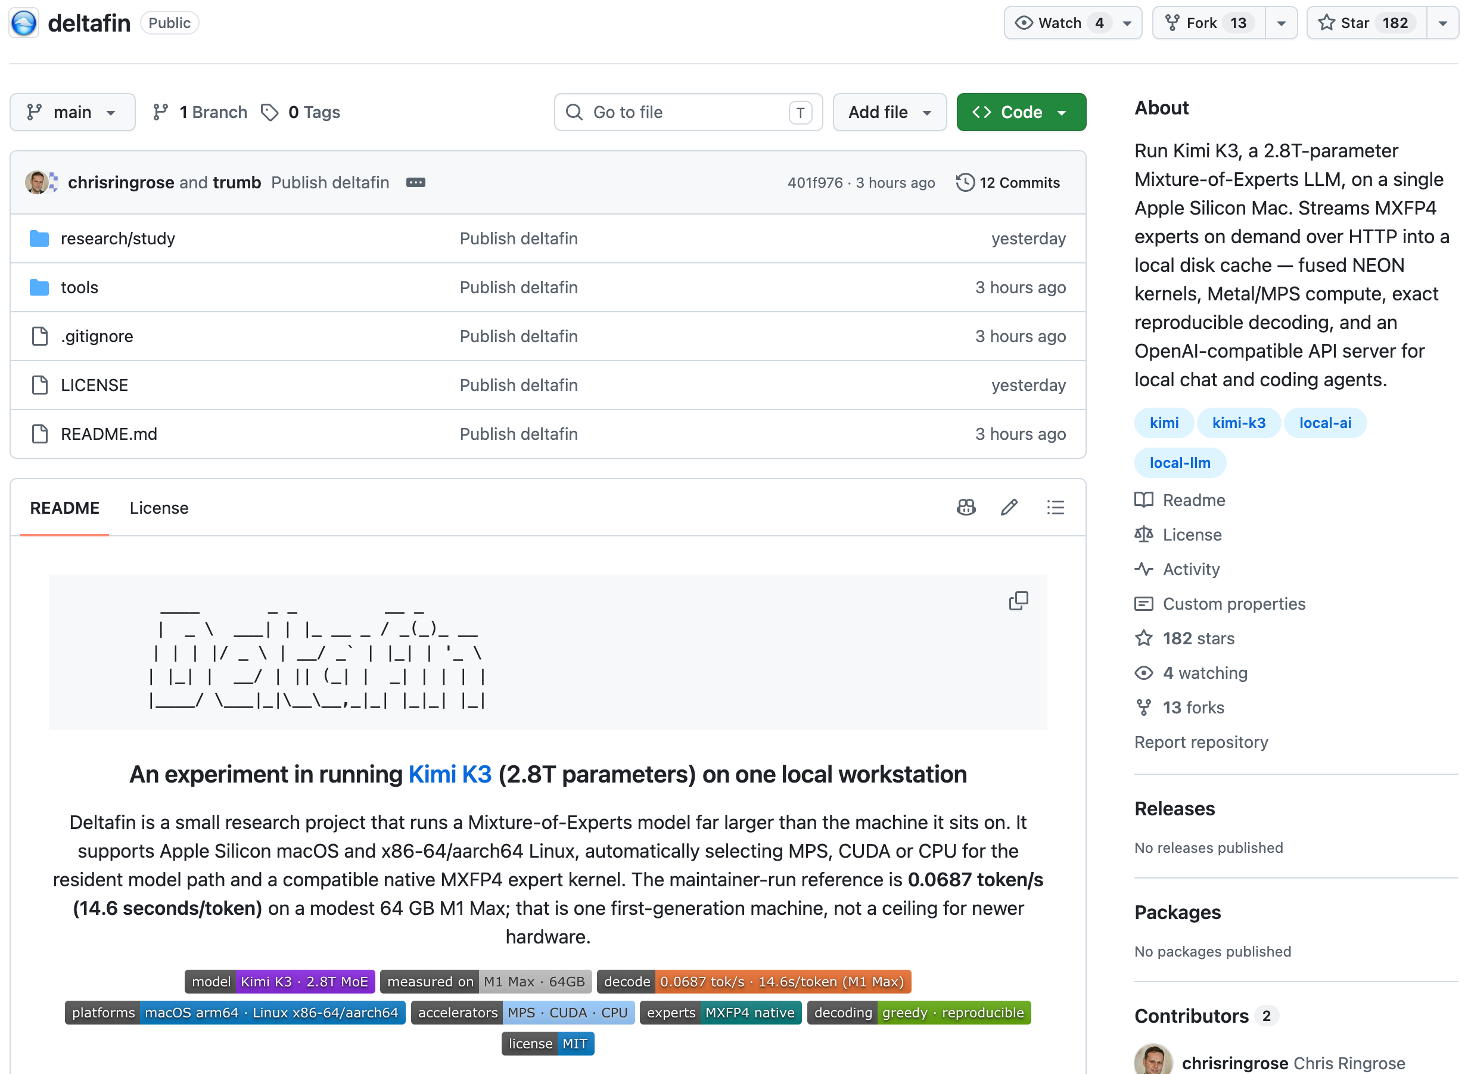The image size is (1468, 1074).
Task: Open the main branch selector
Action: point(72,112)
